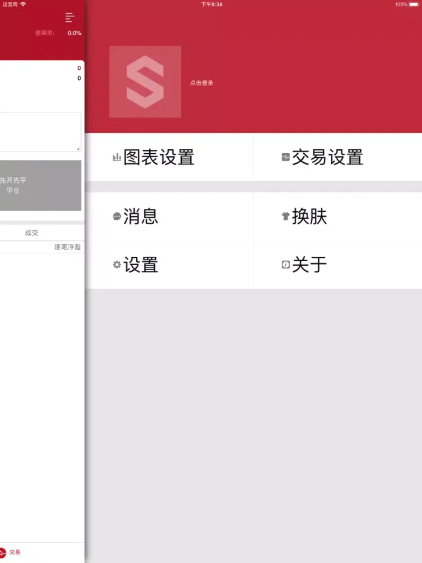Click the icon beside 交易设置

tap(286, 157)
